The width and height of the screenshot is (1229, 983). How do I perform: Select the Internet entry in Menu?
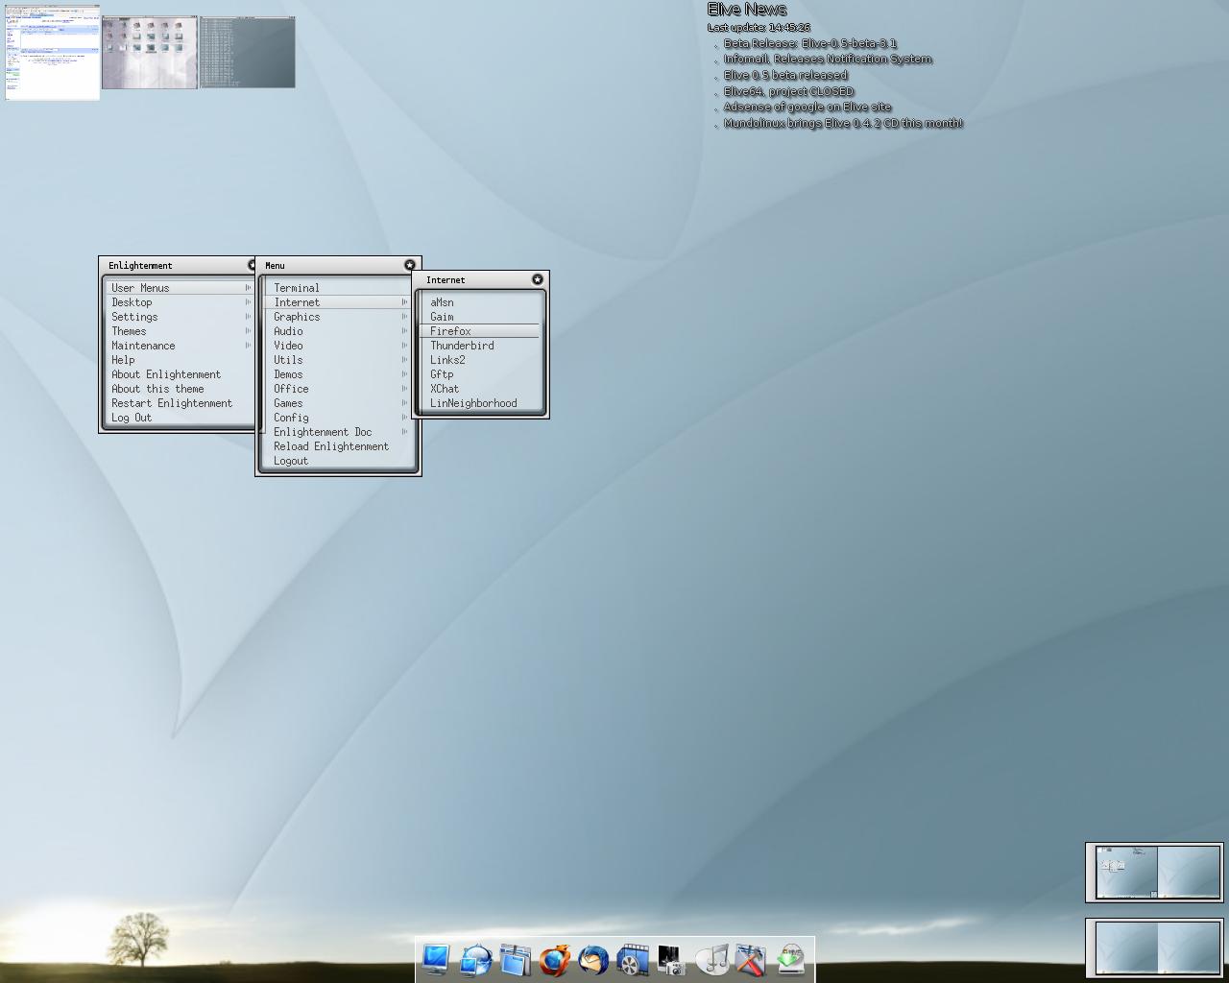[338, 302]
